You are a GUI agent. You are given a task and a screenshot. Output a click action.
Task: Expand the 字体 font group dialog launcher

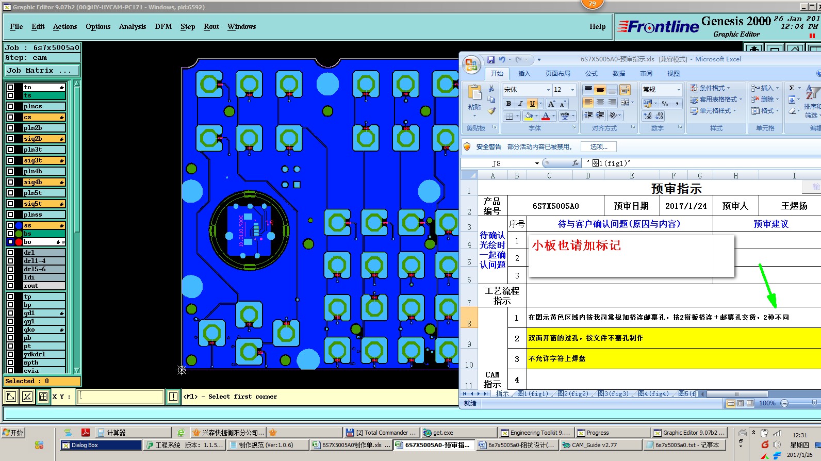[x=574, y=127]
